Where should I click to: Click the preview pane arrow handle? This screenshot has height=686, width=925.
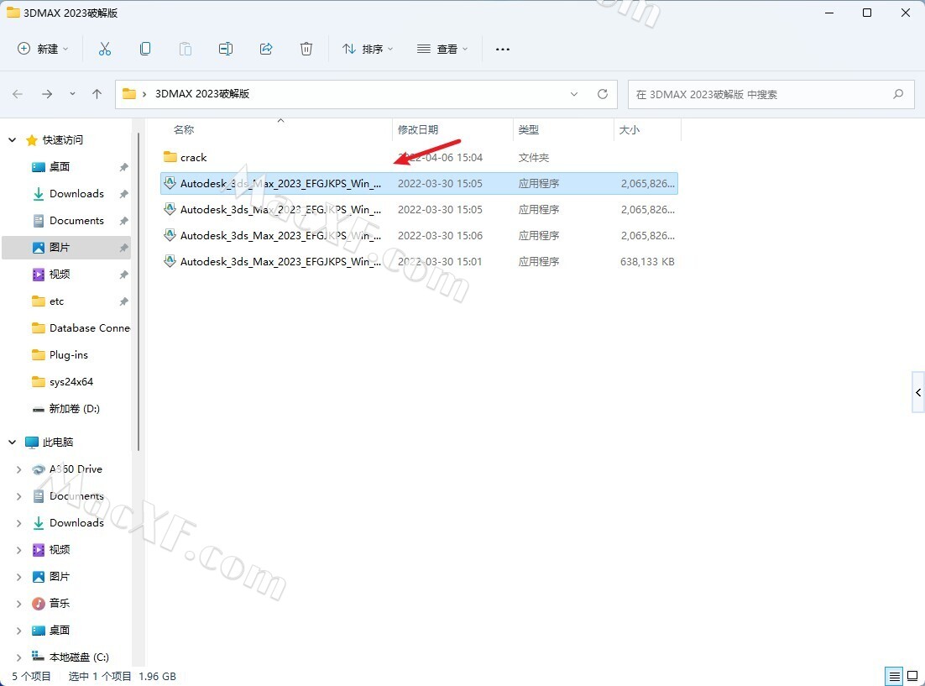point(918,392)
